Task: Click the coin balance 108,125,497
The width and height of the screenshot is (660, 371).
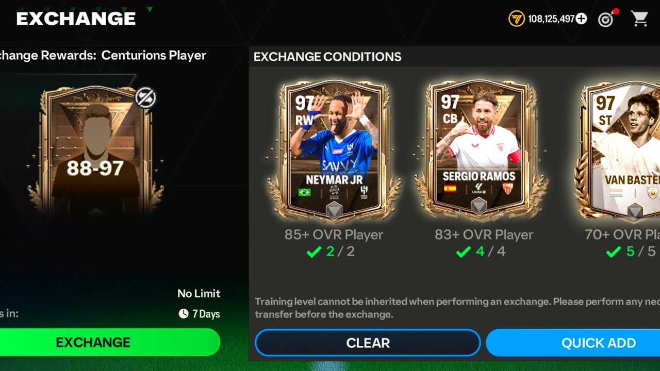Action: point(551,19)
